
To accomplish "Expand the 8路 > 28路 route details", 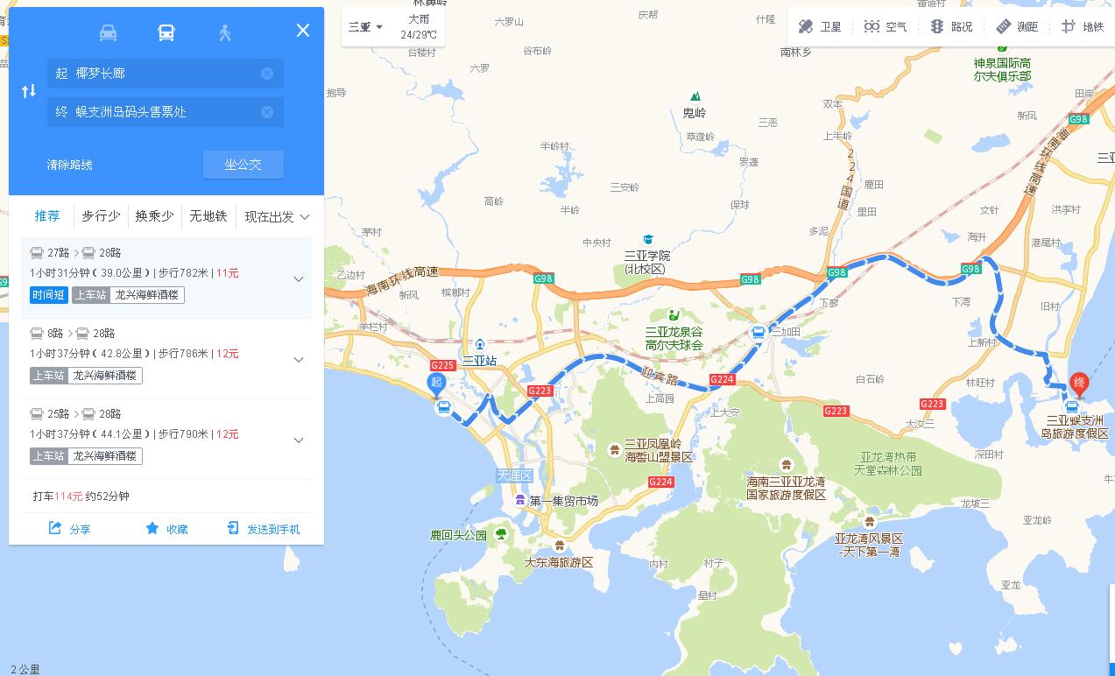I will 299,360.
